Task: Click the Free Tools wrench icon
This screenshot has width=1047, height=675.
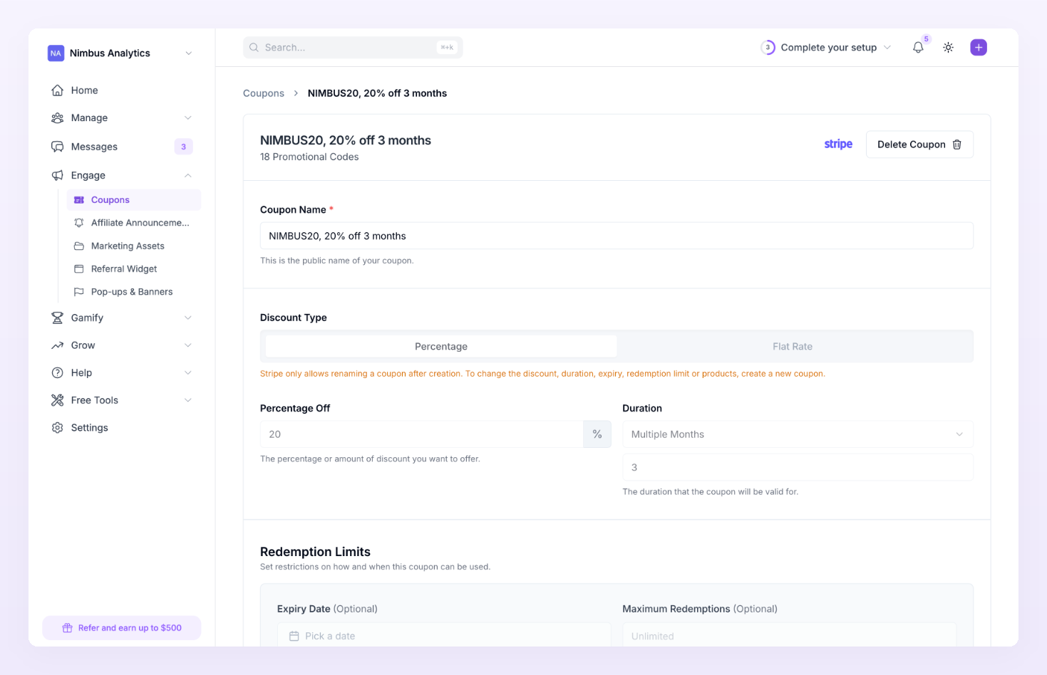Action: (x=58, y=400)
